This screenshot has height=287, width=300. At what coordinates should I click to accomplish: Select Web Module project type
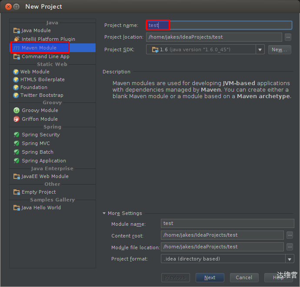tap(53, 72)
